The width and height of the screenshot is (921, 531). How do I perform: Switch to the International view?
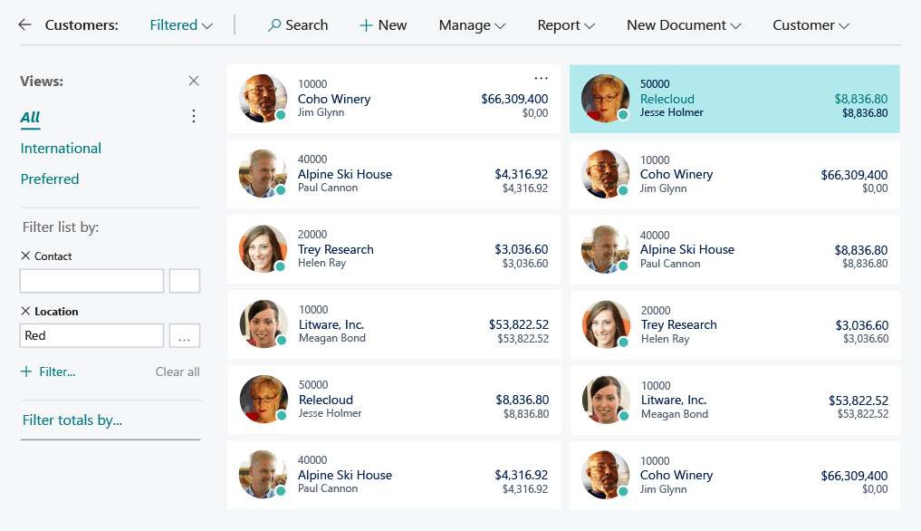point(60,148)
